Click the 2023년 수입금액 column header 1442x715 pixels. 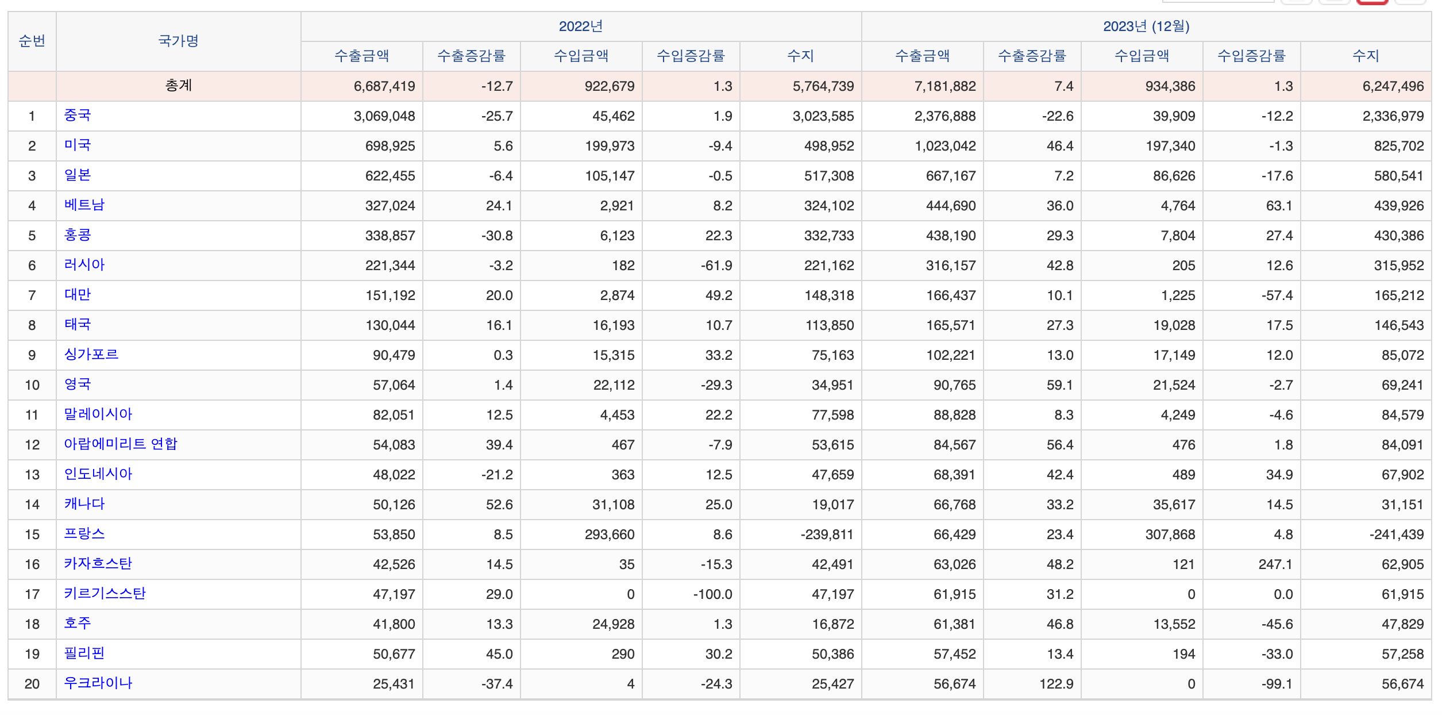click(1142, 56)
